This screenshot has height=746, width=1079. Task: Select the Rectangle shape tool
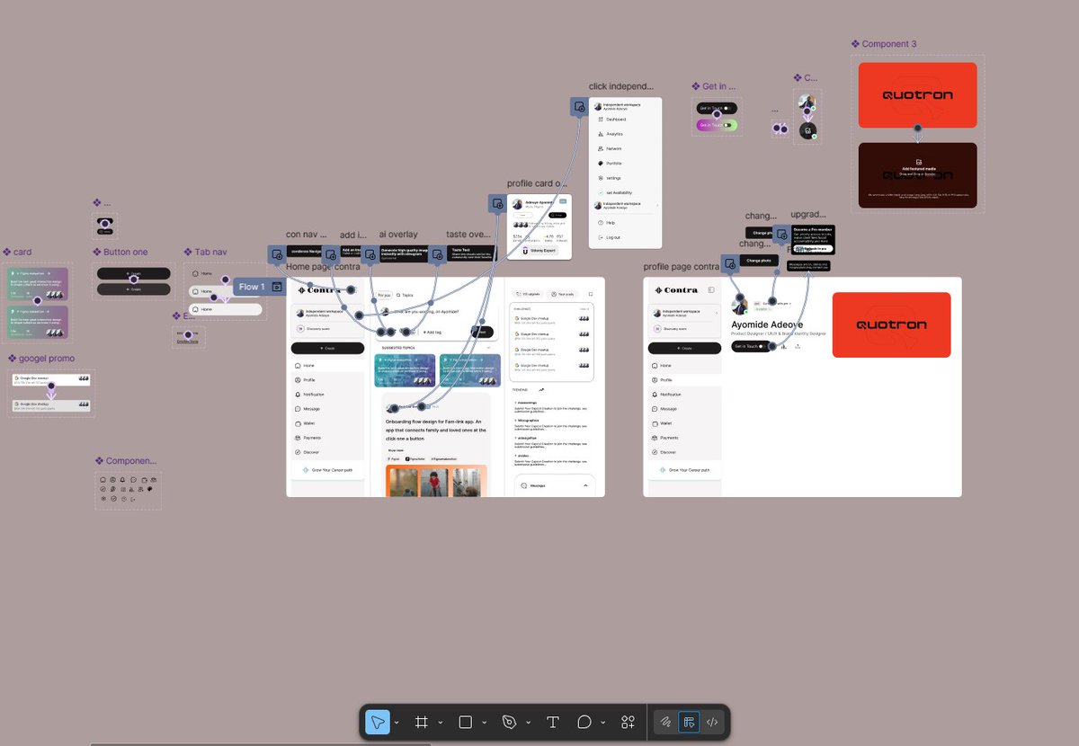[x=465, y=722]
